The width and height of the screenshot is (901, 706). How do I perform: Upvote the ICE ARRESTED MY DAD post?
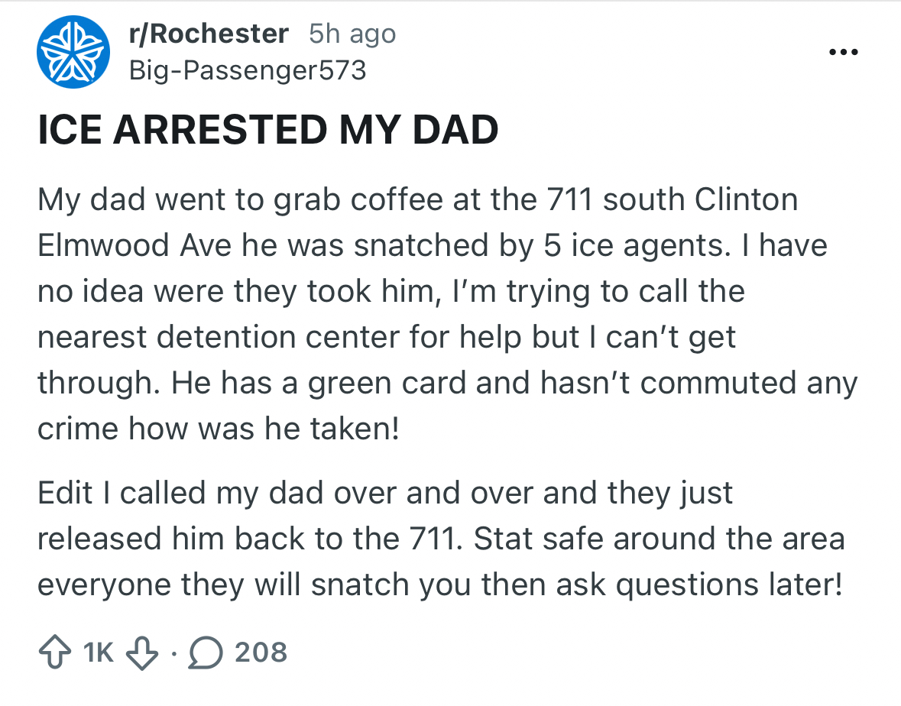(x=54, y=653)
